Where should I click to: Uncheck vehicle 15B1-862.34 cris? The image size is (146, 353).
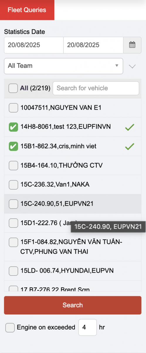13,146
